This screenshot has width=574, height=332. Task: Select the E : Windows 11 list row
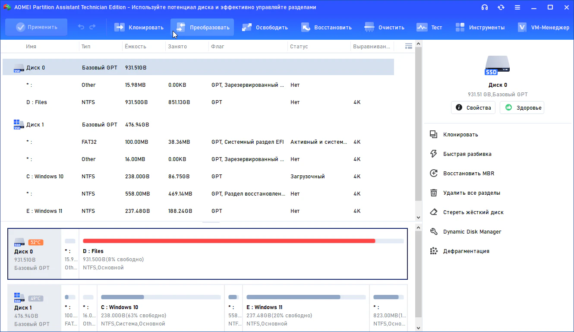pyautogui.click(x=198, y=211)
